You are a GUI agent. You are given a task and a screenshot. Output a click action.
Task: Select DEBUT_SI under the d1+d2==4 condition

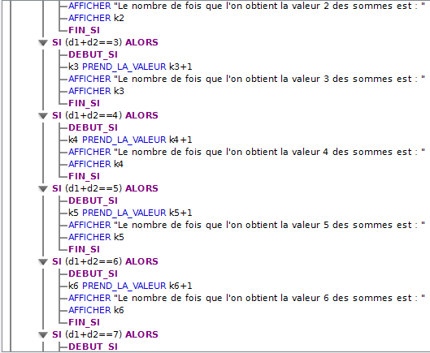(93, 127)
